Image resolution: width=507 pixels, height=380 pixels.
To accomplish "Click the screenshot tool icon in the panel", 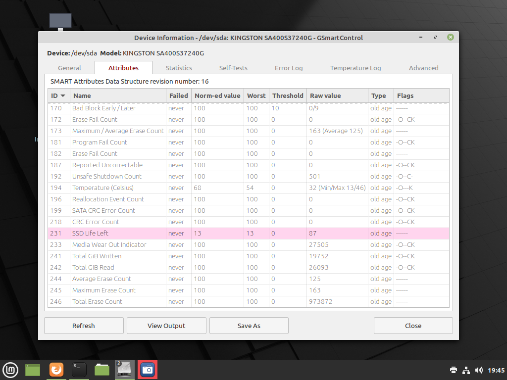I will (x=148, y=370).
